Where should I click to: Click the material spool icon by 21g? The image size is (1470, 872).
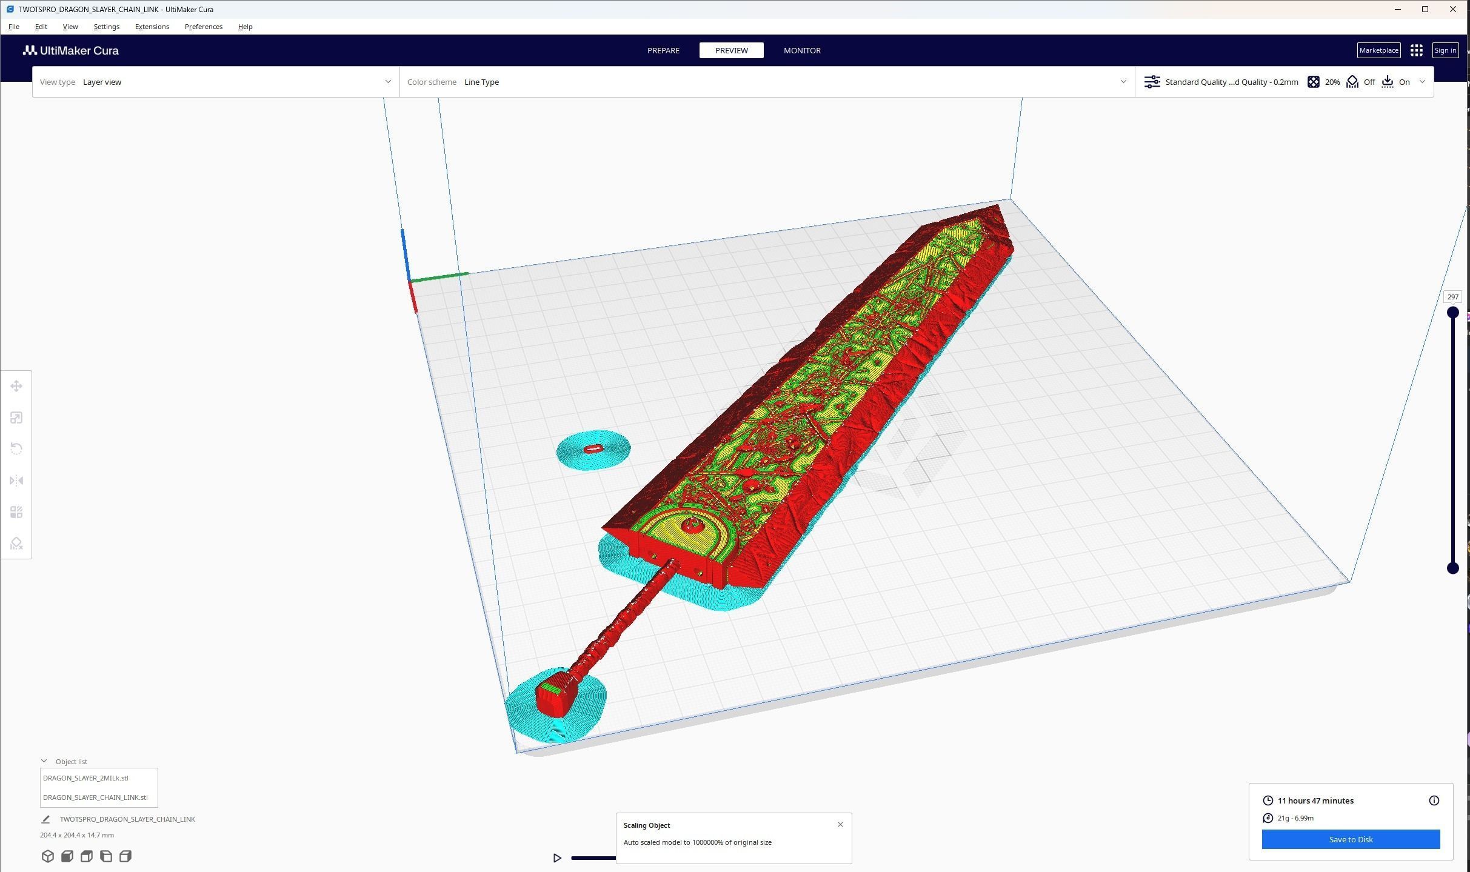coord(1268,818)
